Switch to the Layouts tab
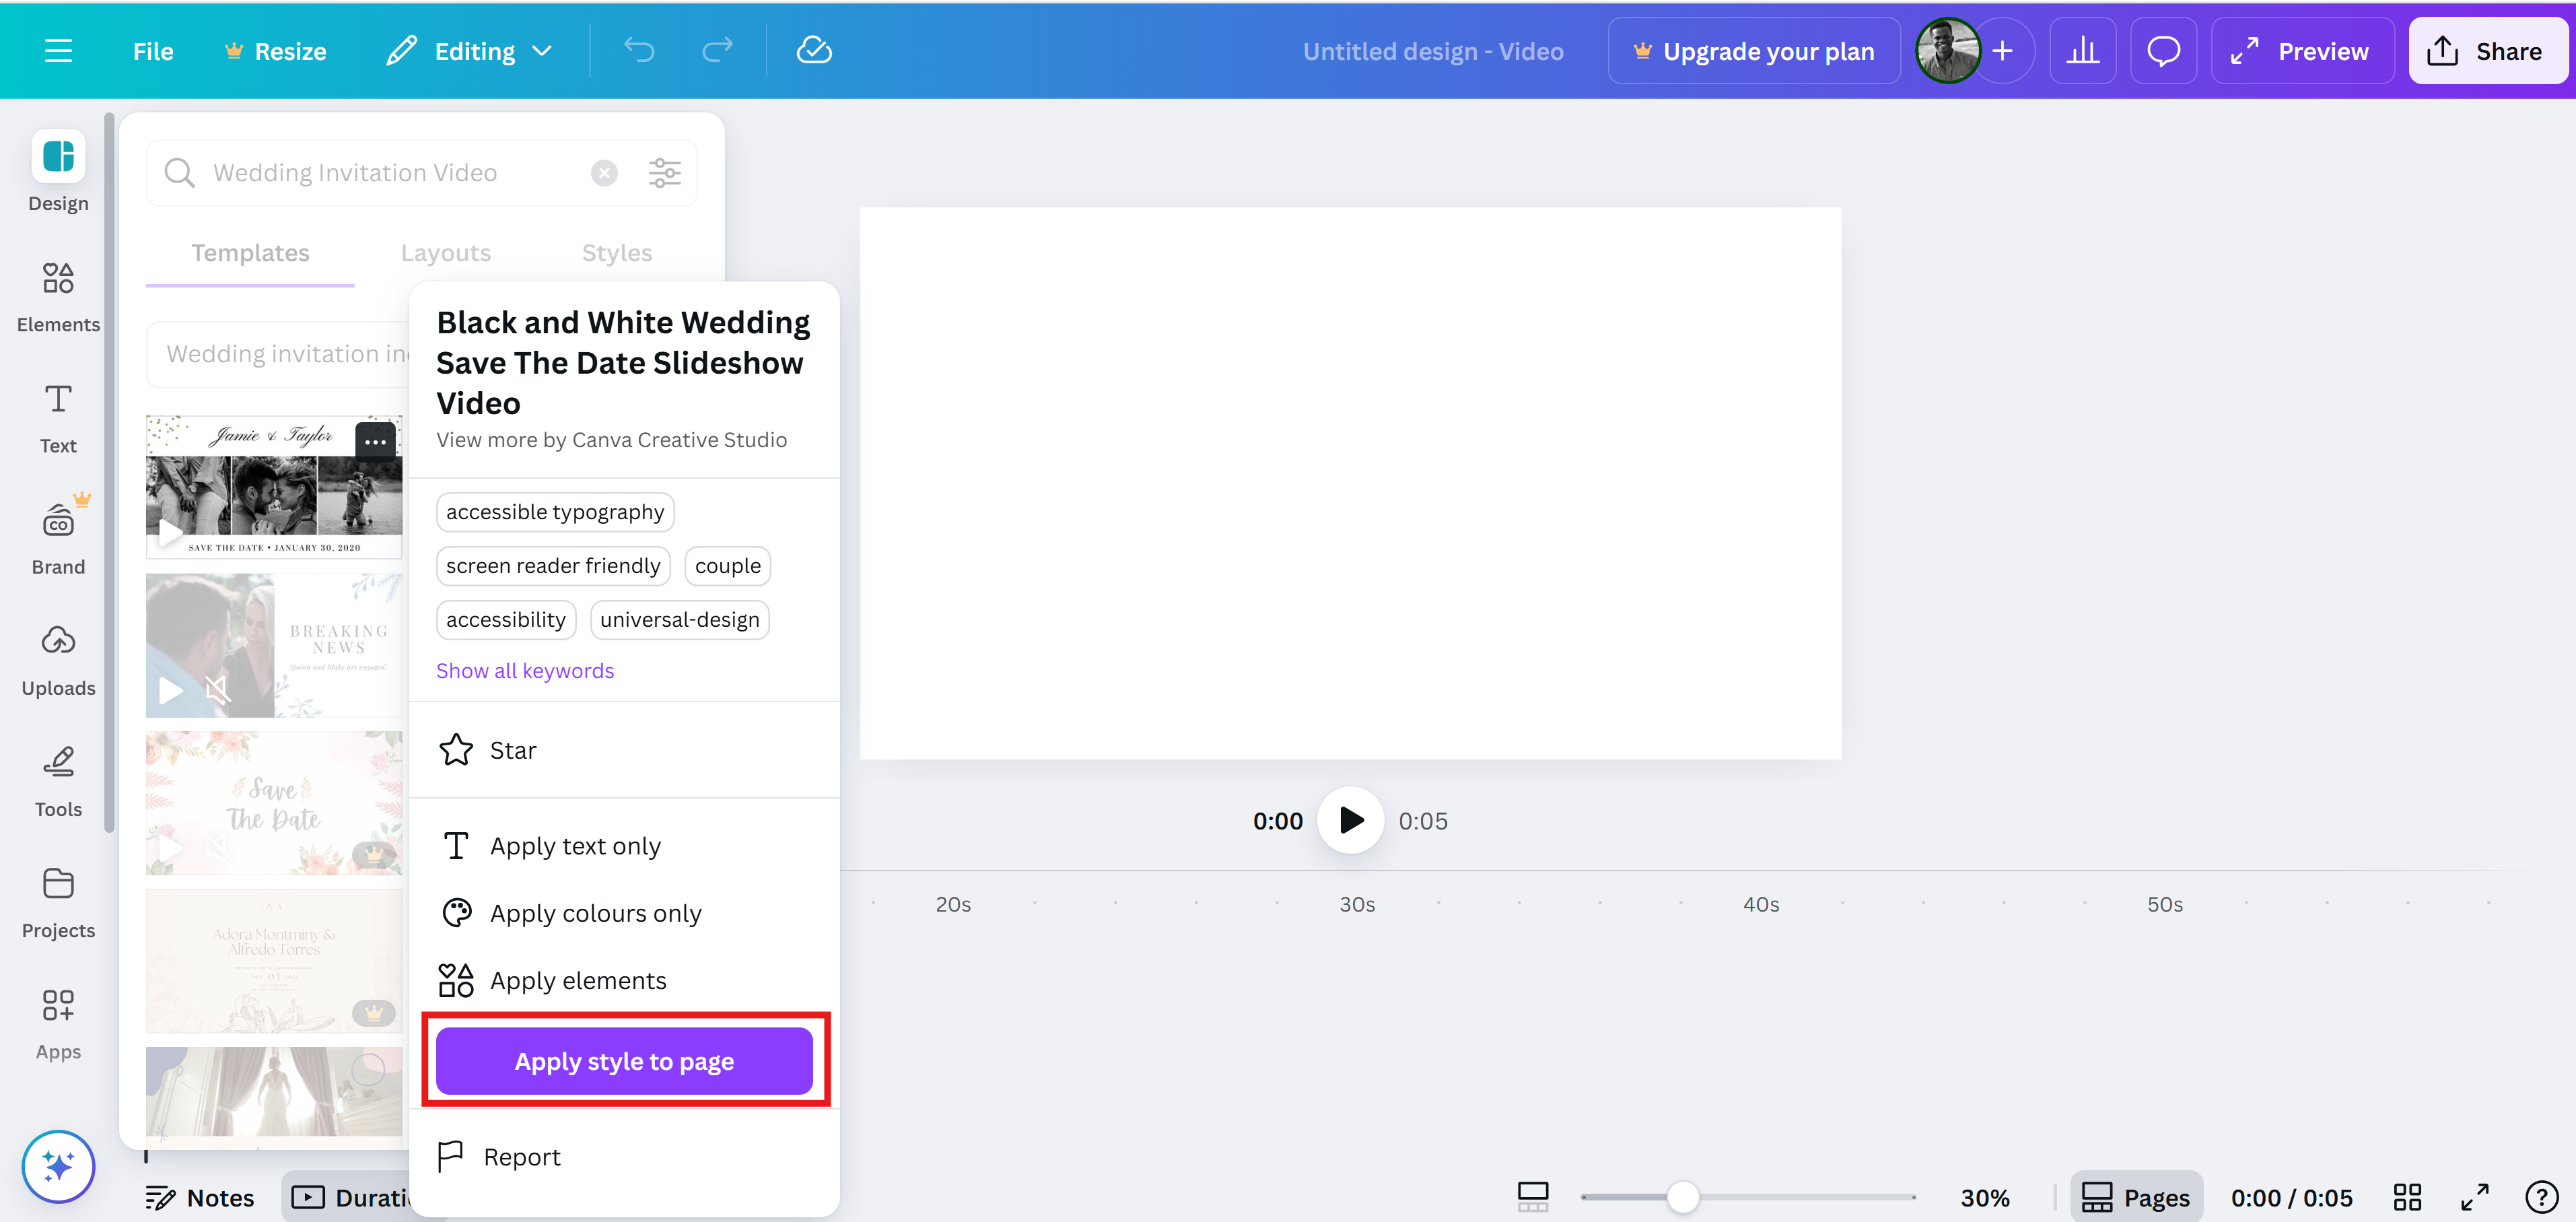The width and height of the screenshot is (2576, 1222). [x=445, y=253]
